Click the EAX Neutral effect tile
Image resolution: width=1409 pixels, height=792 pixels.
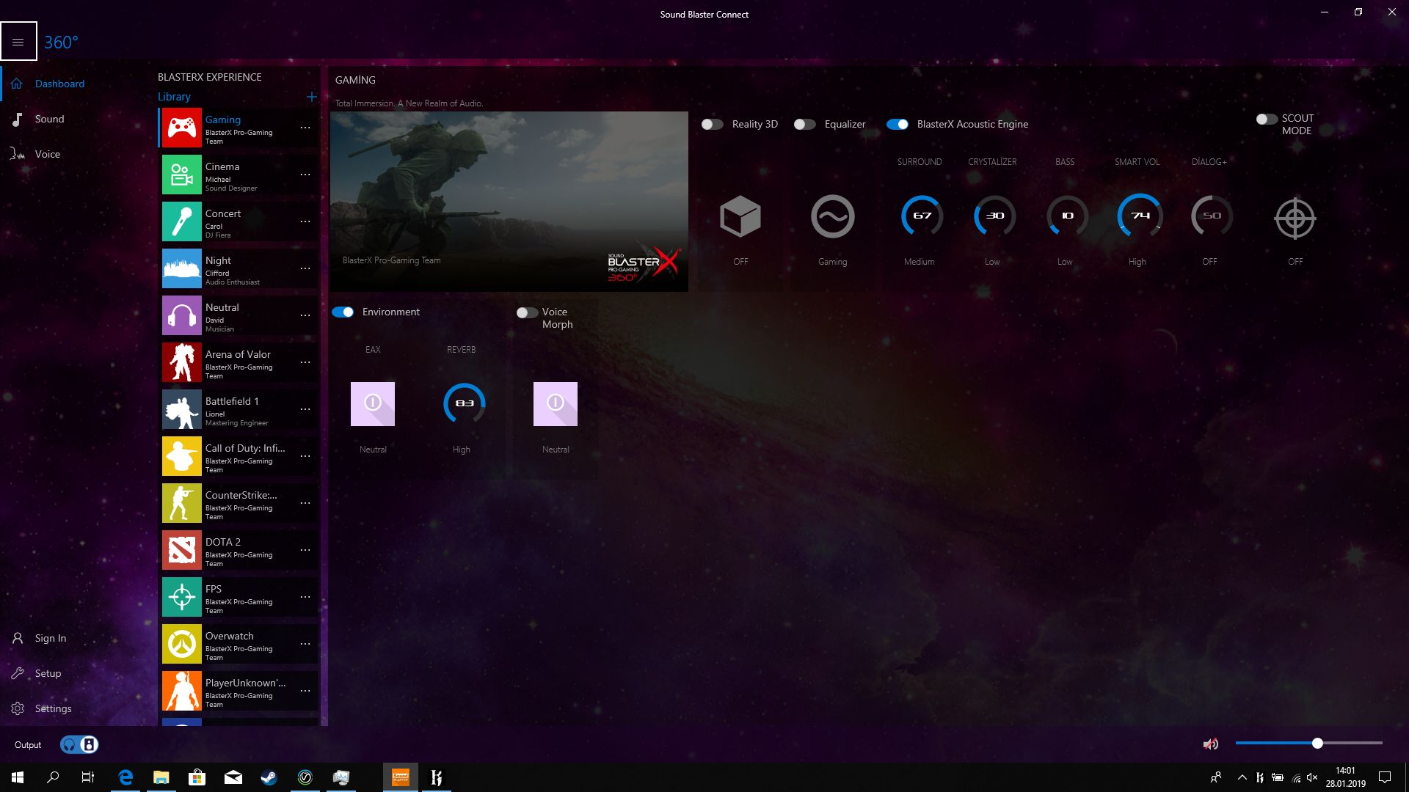point(373,404)
